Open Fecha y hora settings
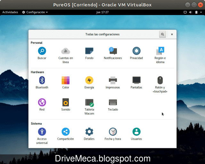Viewport: 205px width, 164px height. point(113,134)
